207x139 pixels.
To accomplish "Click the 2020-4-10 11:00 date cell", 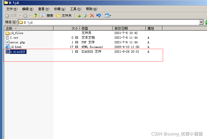I will [x=127, y=47].
